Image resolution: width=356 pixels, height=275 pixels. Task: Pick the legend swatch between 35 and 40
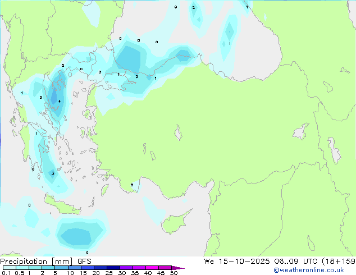click(139, 268)
